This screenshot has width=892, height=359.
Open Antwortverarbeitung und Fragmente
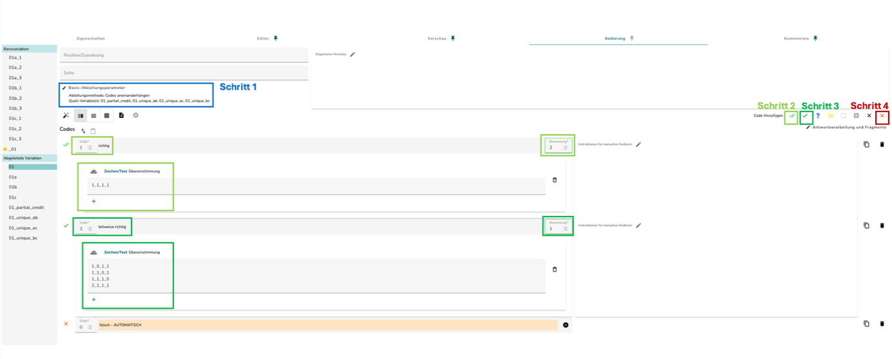[849, 127]
